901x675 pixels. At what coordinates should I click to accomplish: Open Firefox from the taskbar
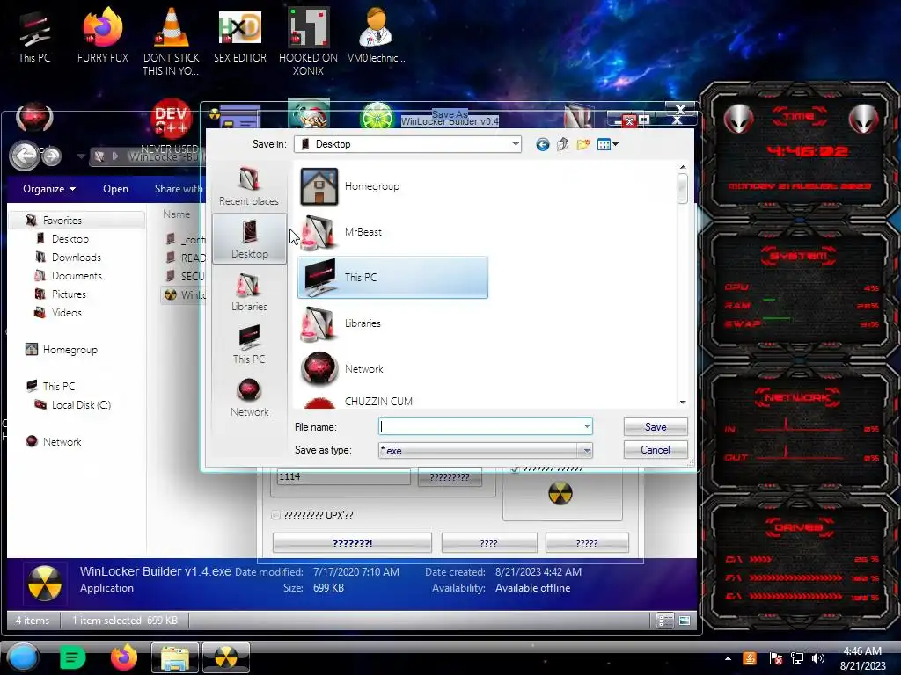click(123, 657)
